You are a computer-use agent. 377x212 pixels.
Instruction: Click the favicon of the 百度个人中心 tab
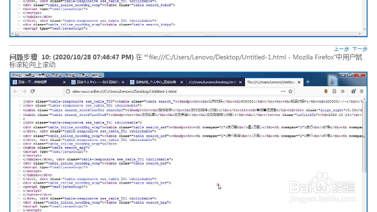(74, 82)
